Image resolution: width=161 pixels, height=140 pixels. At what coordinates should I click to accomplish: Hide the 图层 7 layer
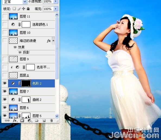5,91
